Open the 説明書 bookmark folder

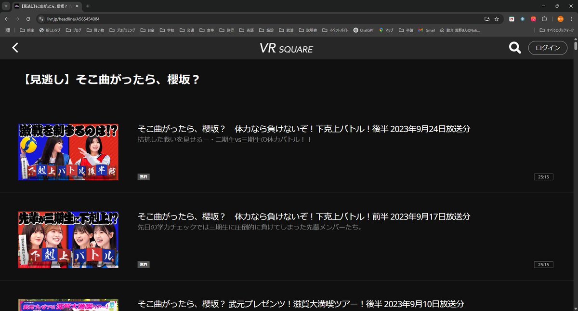click(307, 30)
